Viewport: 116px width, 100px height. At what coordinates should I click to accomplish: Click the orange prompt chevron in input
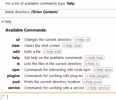(4, 96)
